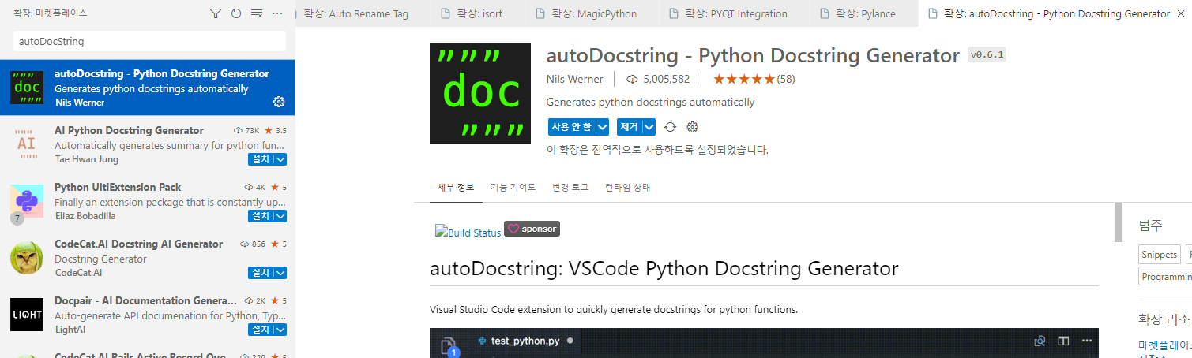Open the 런타임 상태 tab
The width and height of the screenshot is (1192, 358).
[627, 188]
